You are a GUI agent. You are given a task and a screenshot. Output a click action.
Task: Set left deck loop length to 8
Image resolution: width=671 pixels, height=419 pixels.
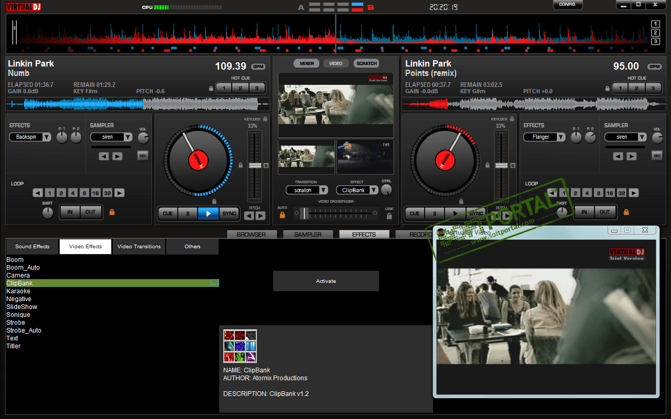[x=84, y=193]
